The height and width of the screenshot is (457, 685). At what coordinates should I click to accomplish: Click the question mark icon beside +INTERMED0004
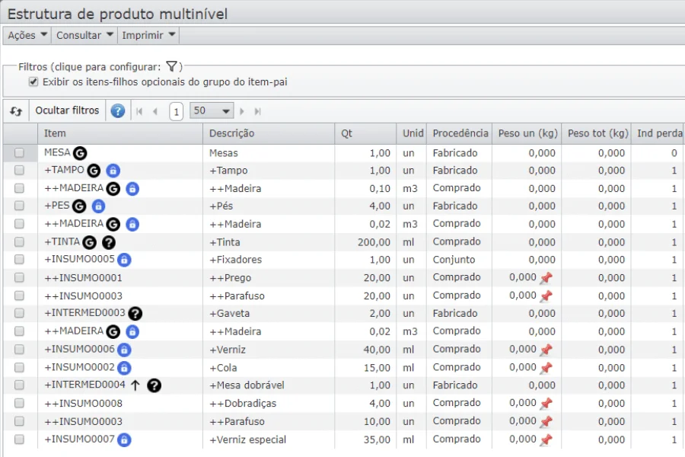point(155,385)
